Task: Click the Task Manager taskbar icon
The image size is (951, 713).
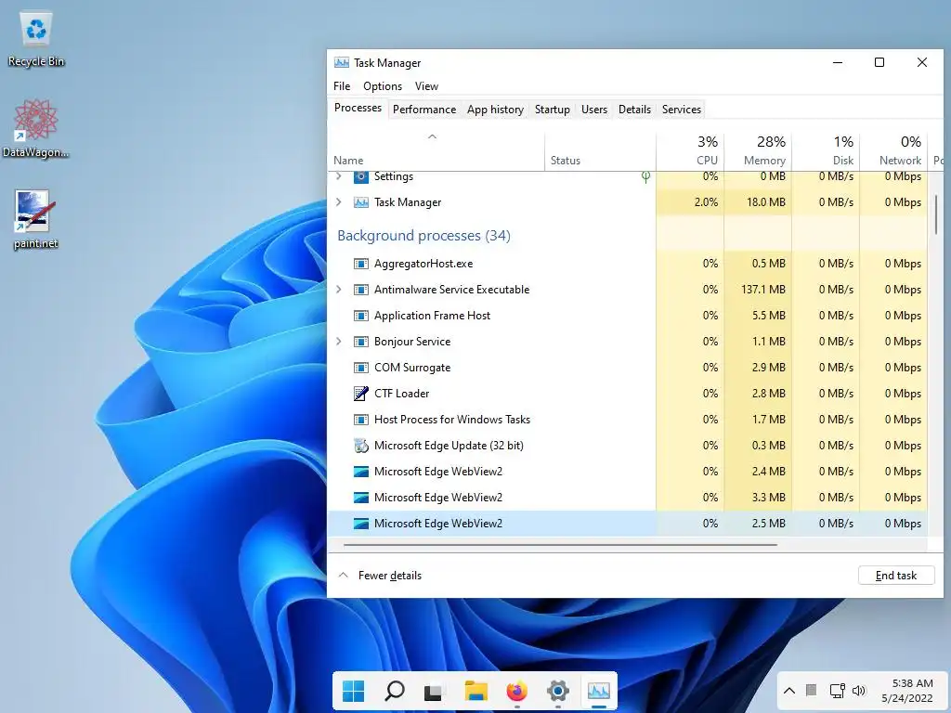Action: pos(599,691)
